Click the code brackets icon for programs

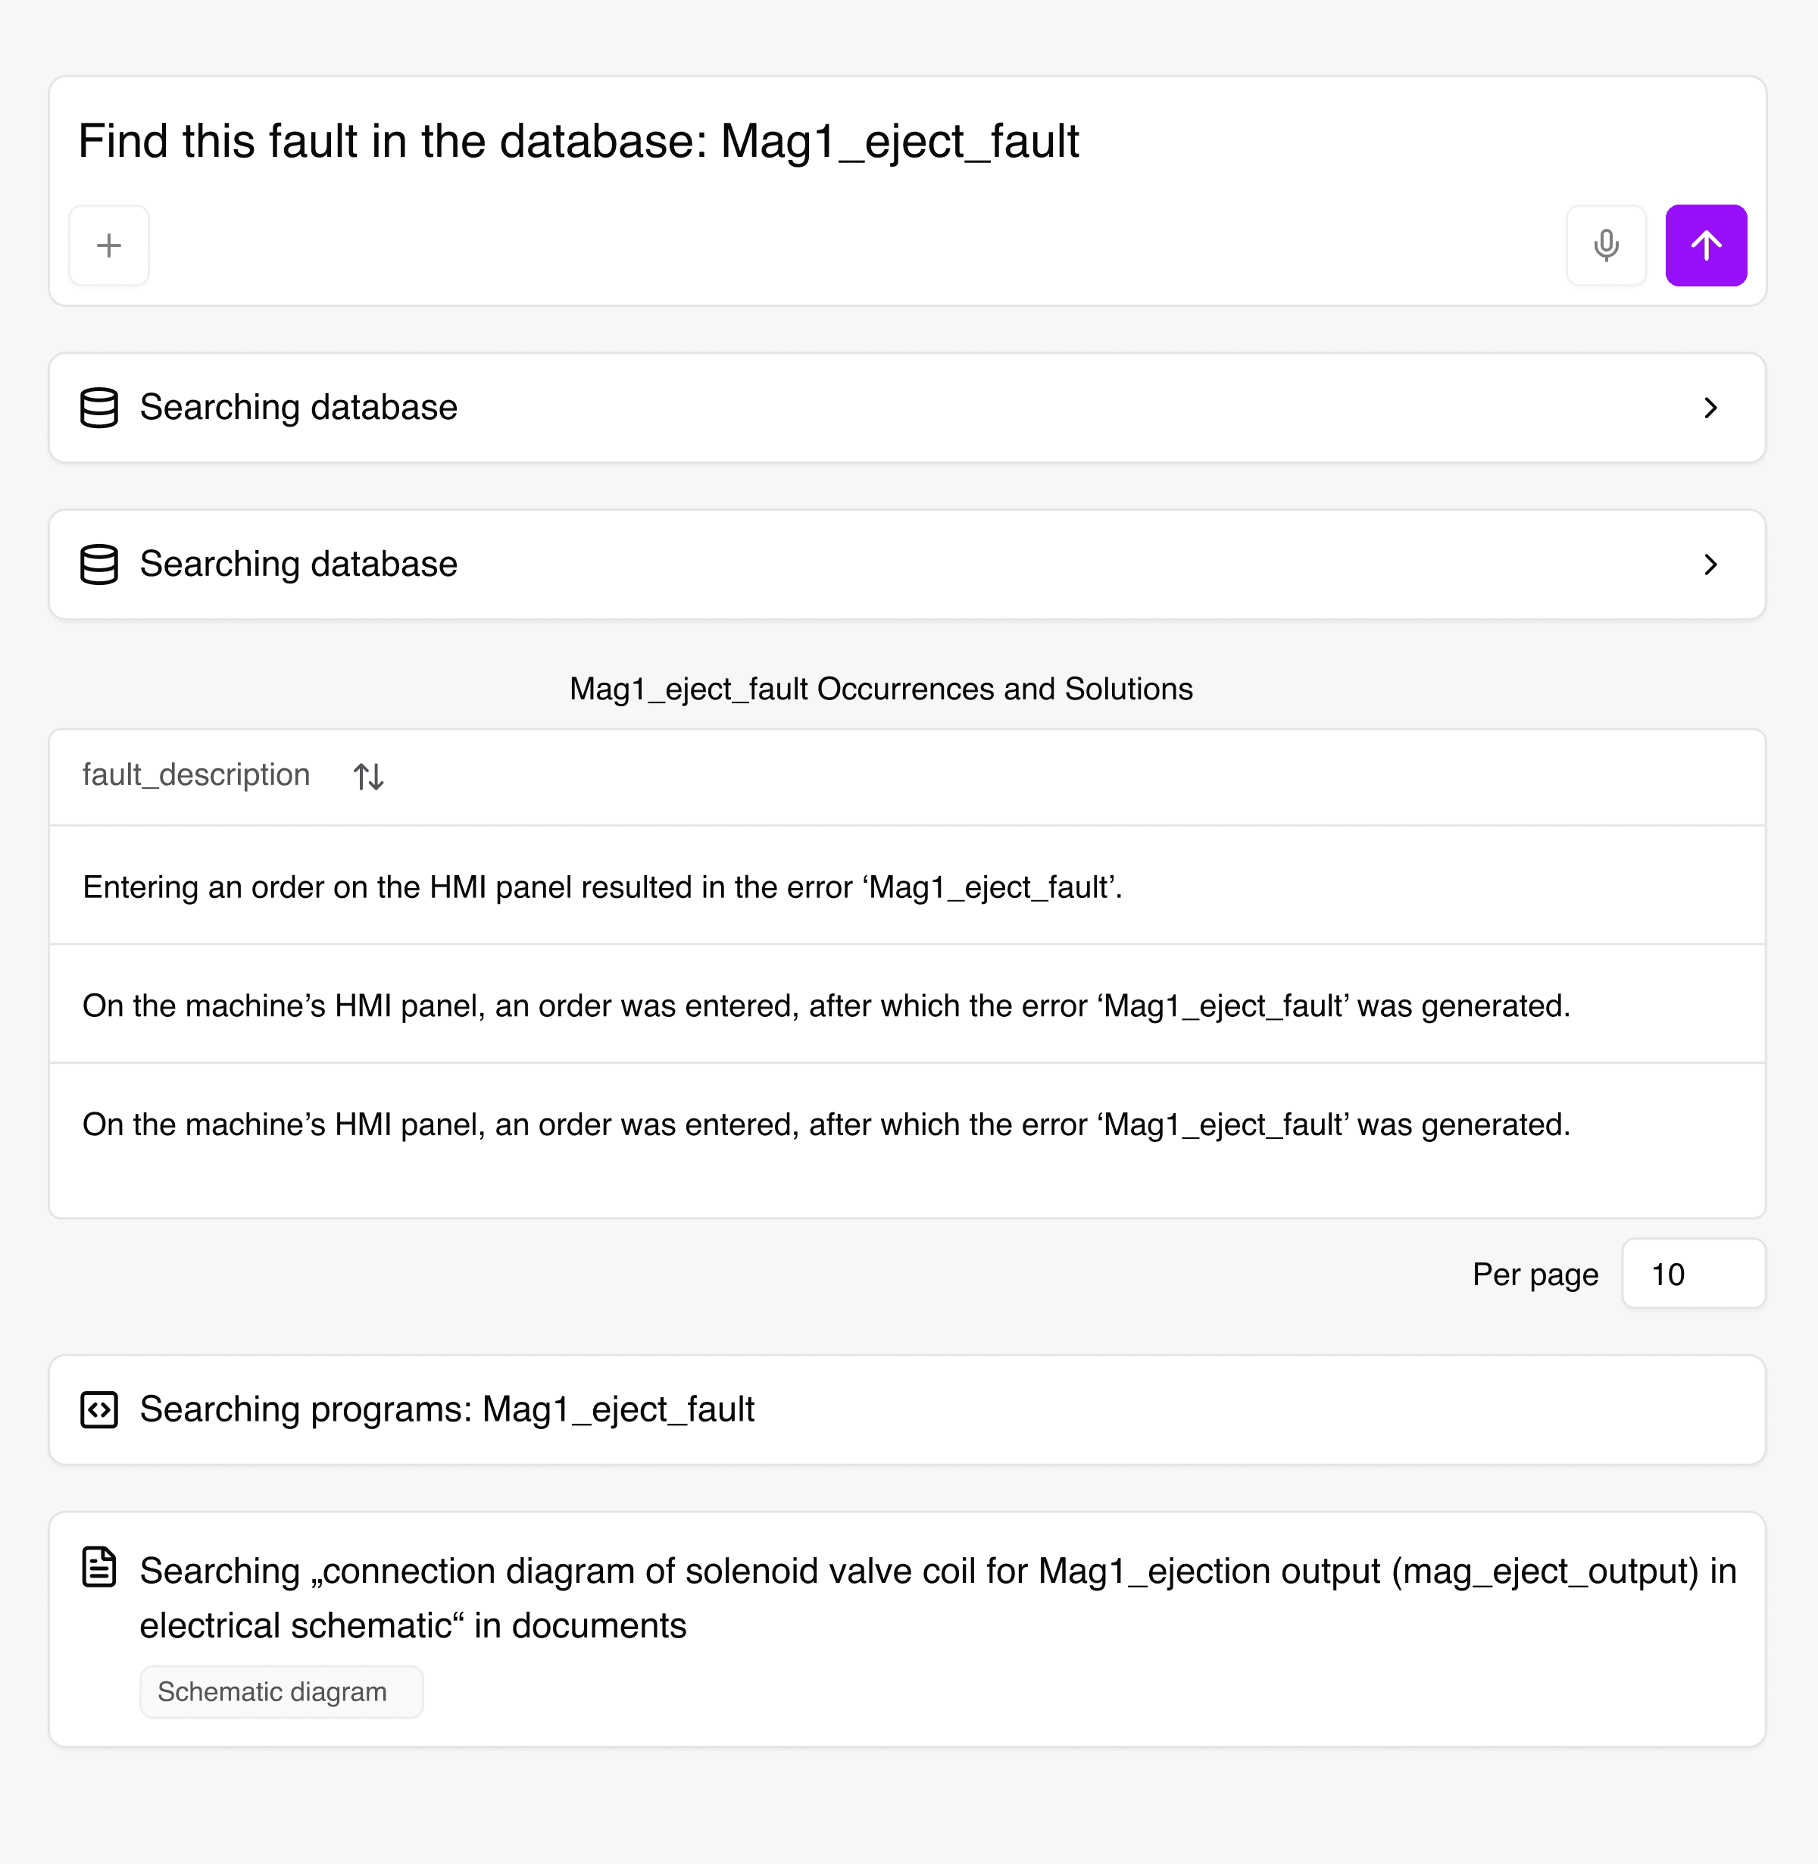(x=99, y=1409)
